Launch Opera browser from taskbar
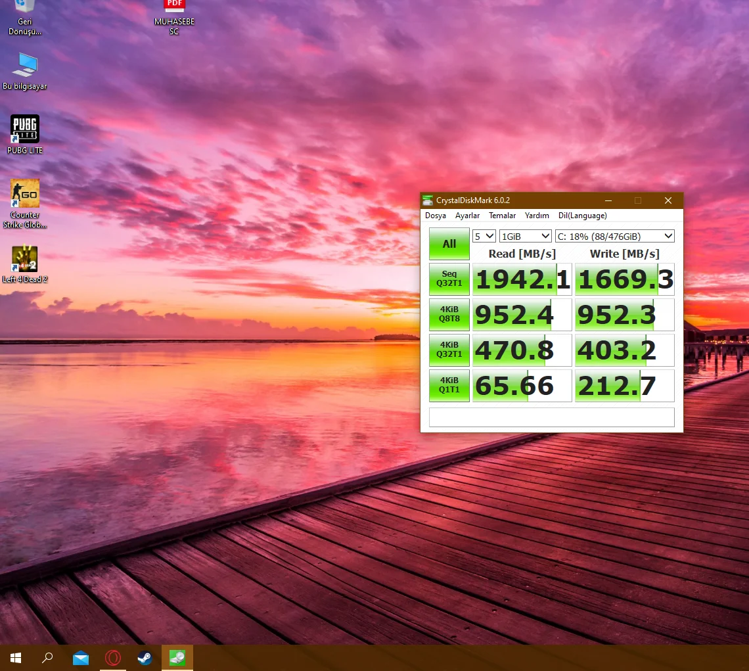Screen dimensions: 749x671 click(x=113, y=658)
